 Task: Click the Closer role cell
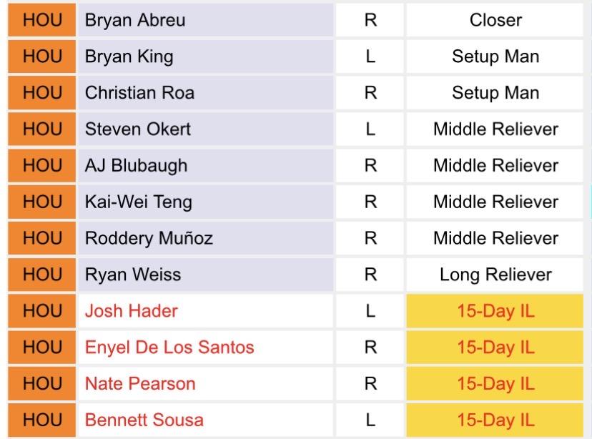pyautogui.click(x=495, y=20)
